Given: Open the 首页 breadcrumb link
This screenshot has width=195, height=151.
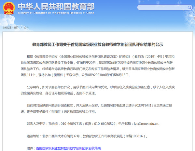Looking at the screenshot, I should (x=16, y=28).
